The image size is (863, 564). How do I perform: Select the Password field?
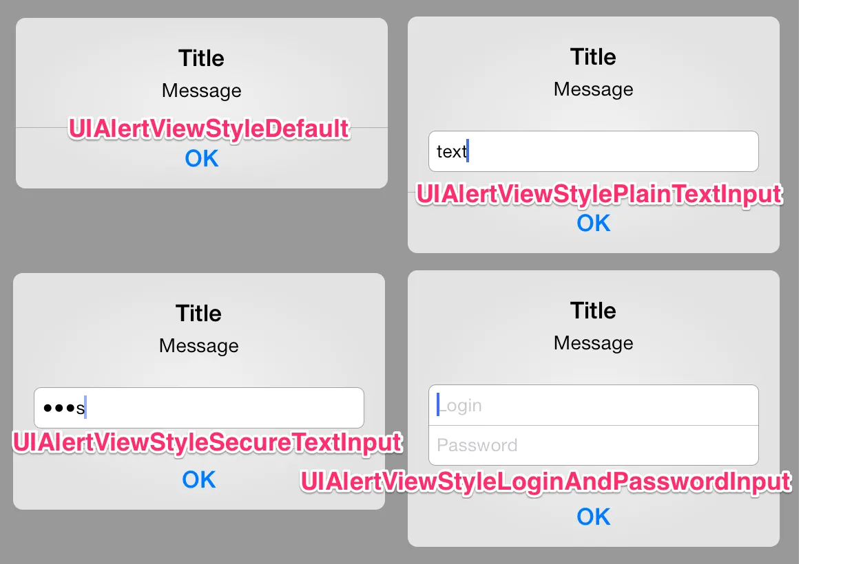pyautogui.click(x=593, y=446)
